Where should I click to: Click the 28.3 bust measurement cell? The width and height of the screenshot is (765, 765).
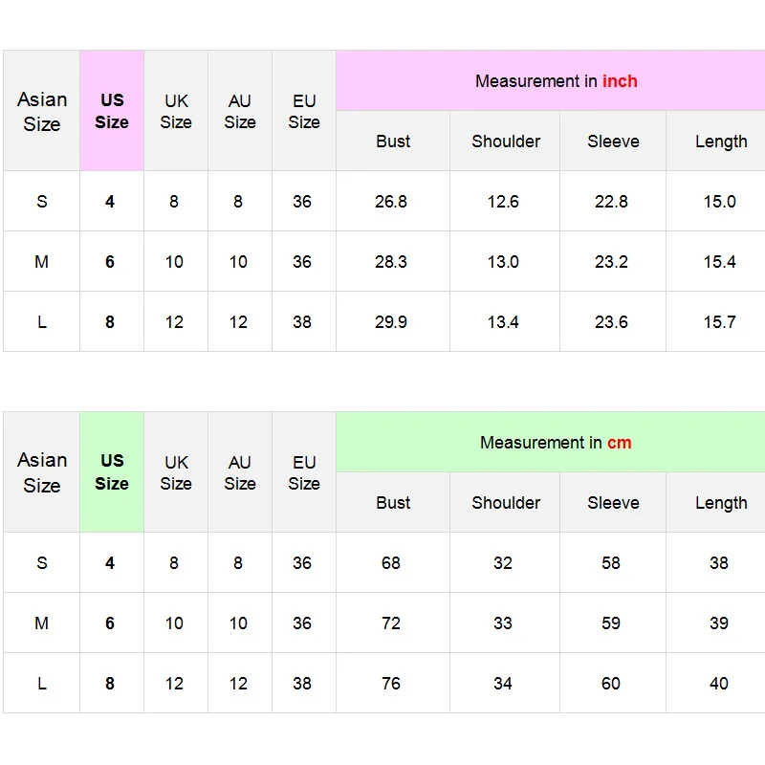tap(393, 261)
